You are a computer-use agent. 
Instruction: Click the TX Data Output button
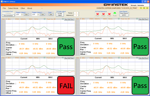pyautogui.click(x=60, y=14)
